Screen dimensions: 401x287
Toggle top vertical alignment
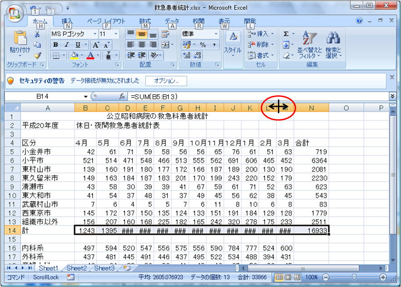pyautogui.click(x=131, y=34)
